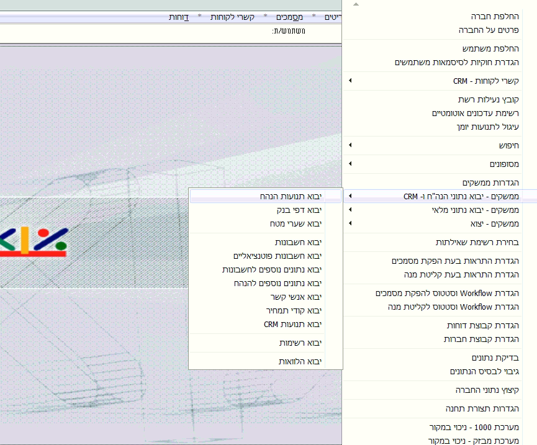
Task: Open the מסמכים menu bar item
Action: (x=289, y=17)
